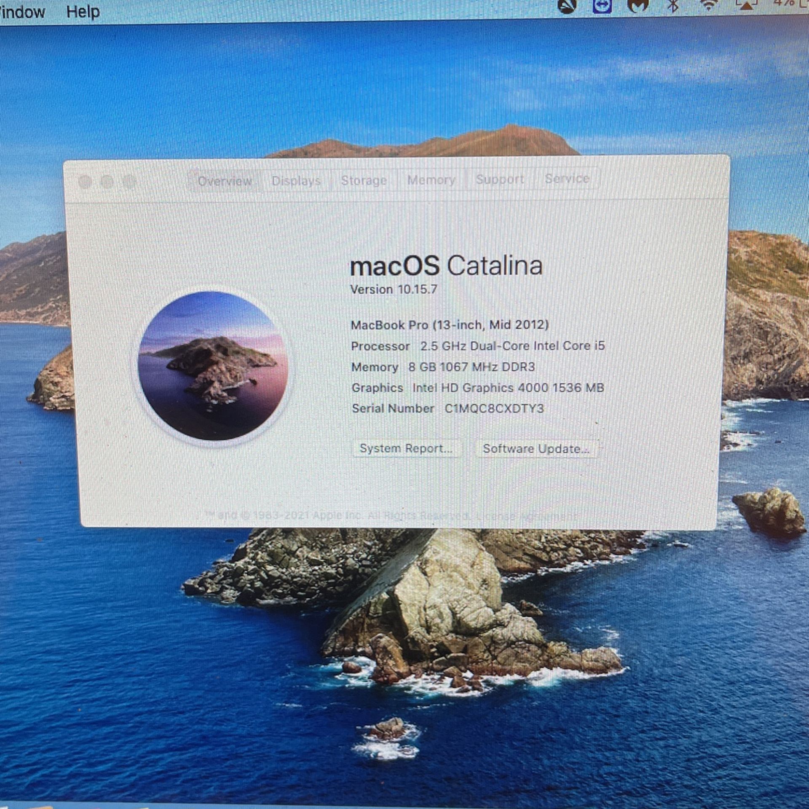
Task: Click the Malwarebytes menu bar icon
Action: tap(638, 5)
